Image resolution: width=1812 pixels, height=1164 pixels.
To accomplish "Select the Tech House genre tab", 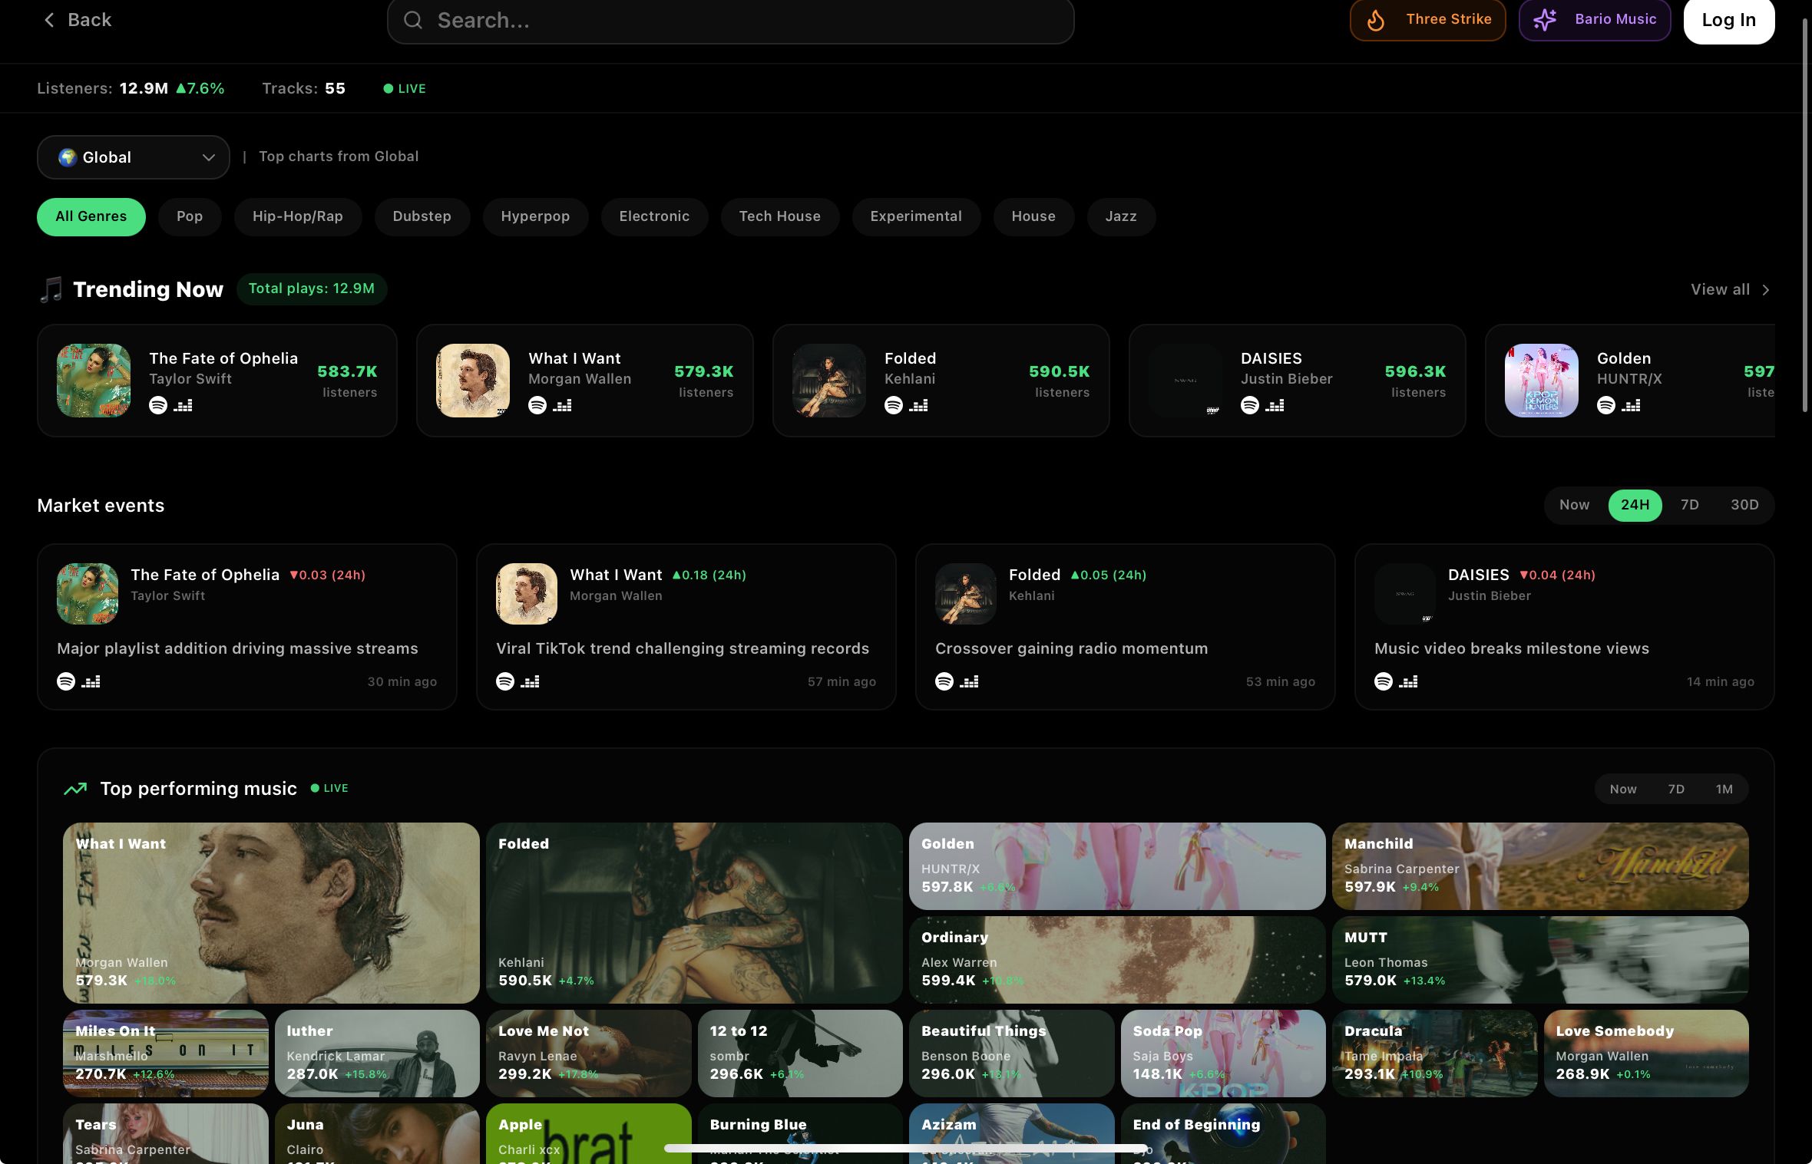I will coord(780,217).
